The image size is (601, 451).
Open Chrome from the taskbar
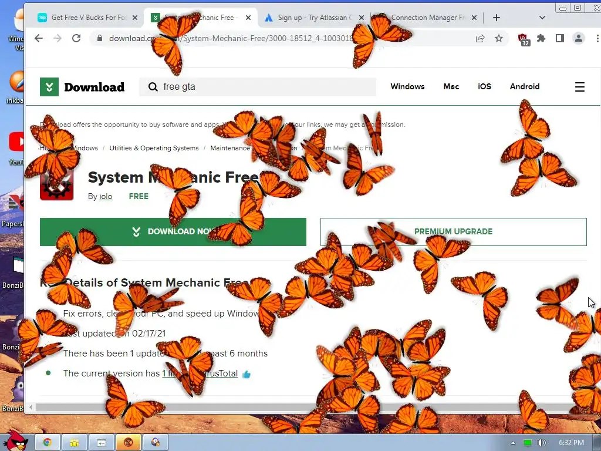click(x=47, y=443)
